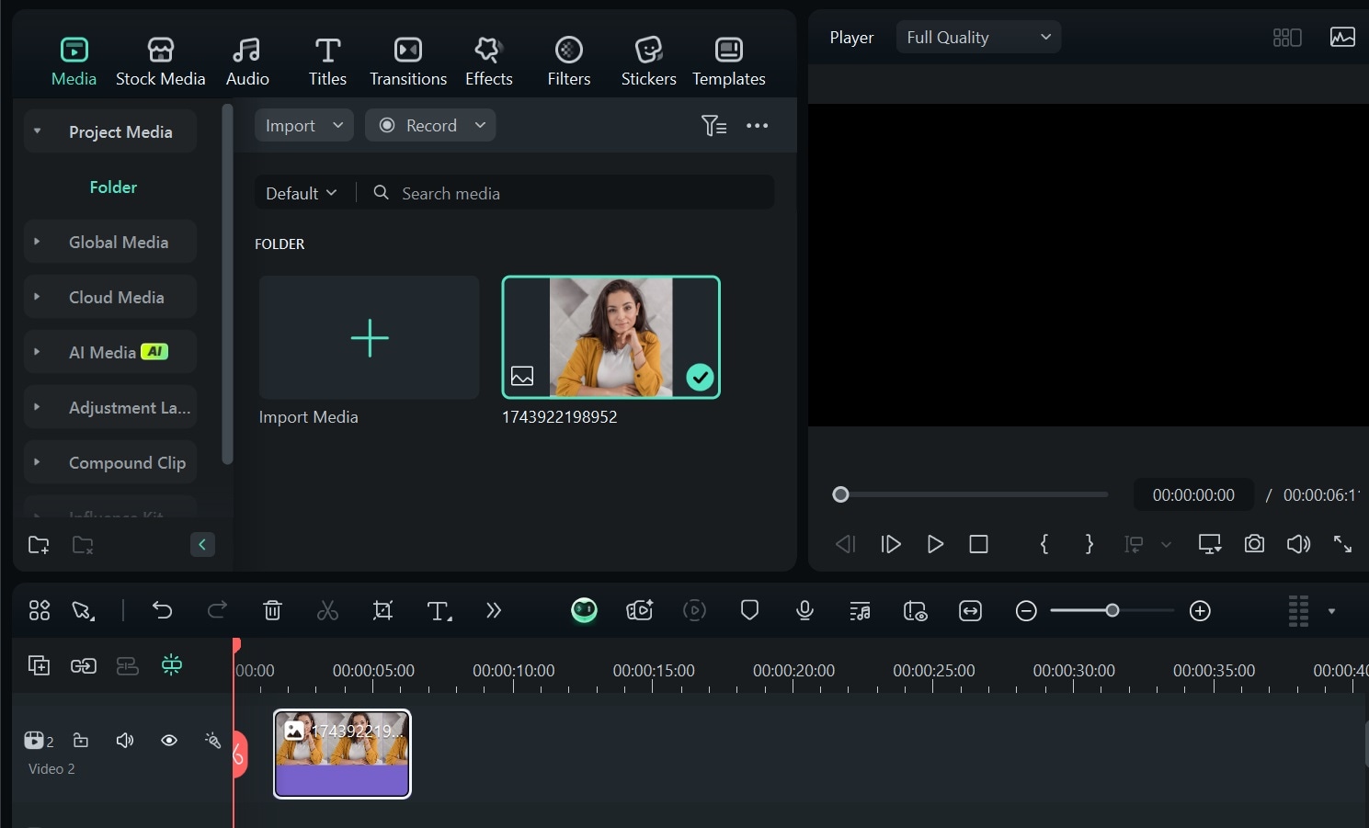Screen dimensions: 1369x828
Task: Expand the Cloud Media section
Action: click(x=38, y=297)
